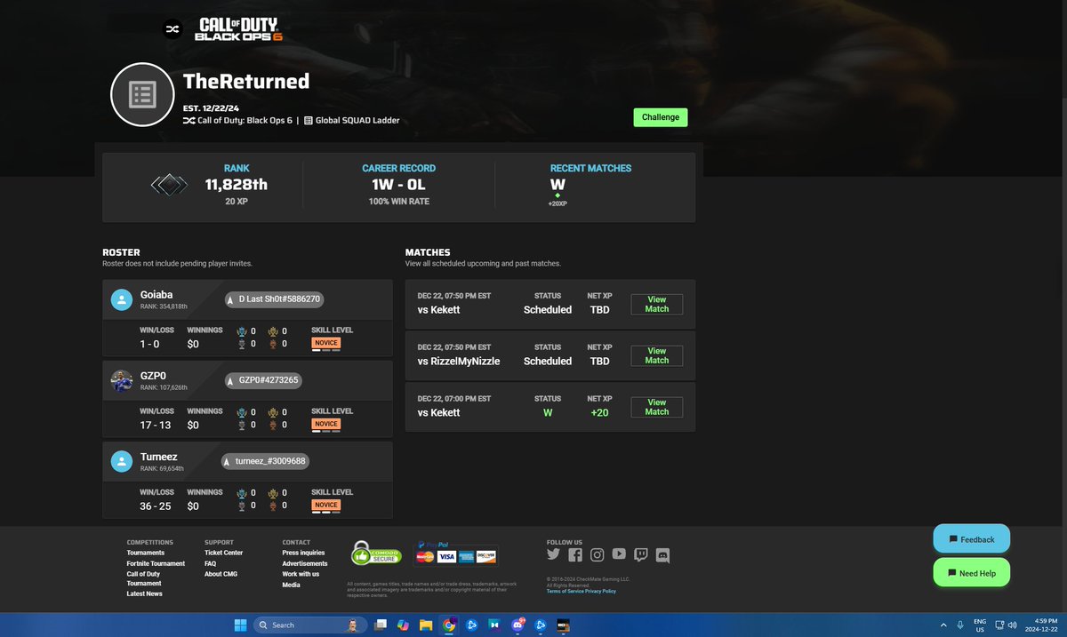Screen dimensions: 1067x637
Task: Open CMG Instagram page icon
Action: [598, 554]
